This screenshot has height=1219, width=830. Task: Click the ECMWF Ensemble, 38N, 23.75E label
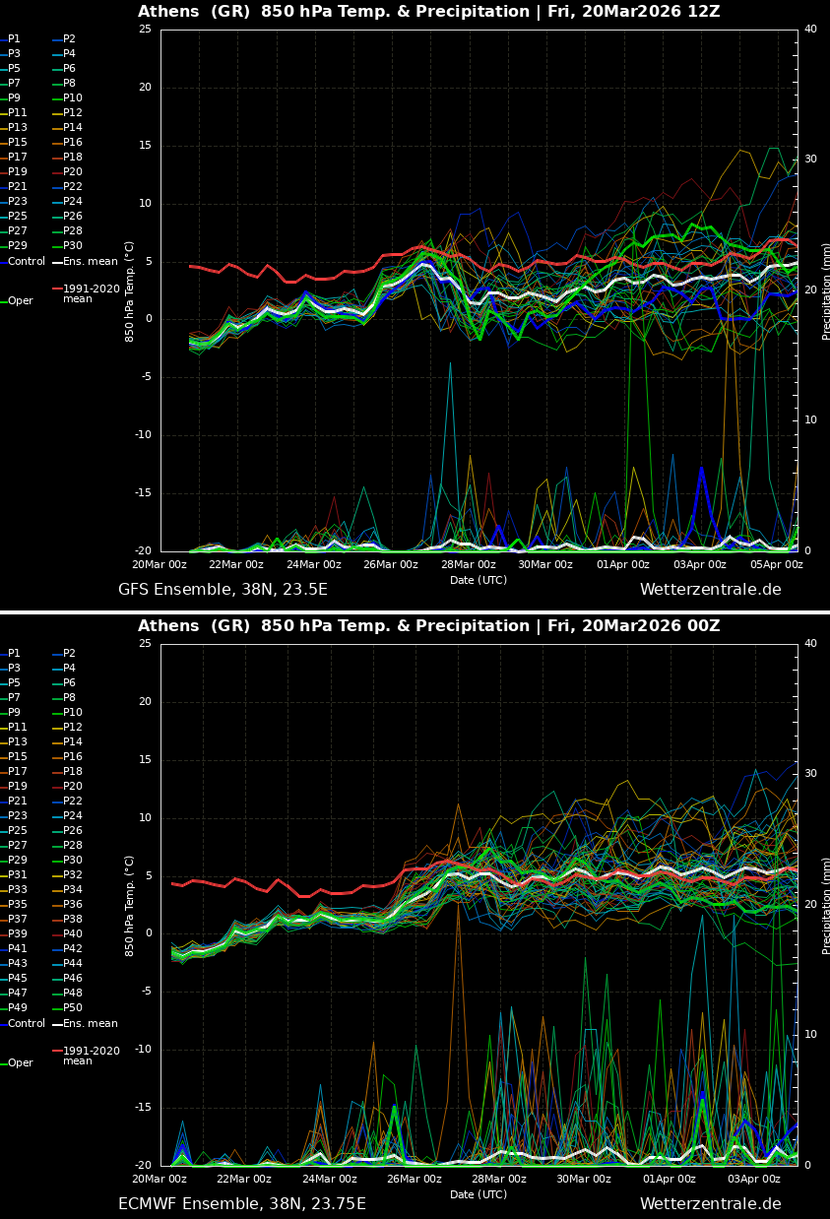[241, 1204]
